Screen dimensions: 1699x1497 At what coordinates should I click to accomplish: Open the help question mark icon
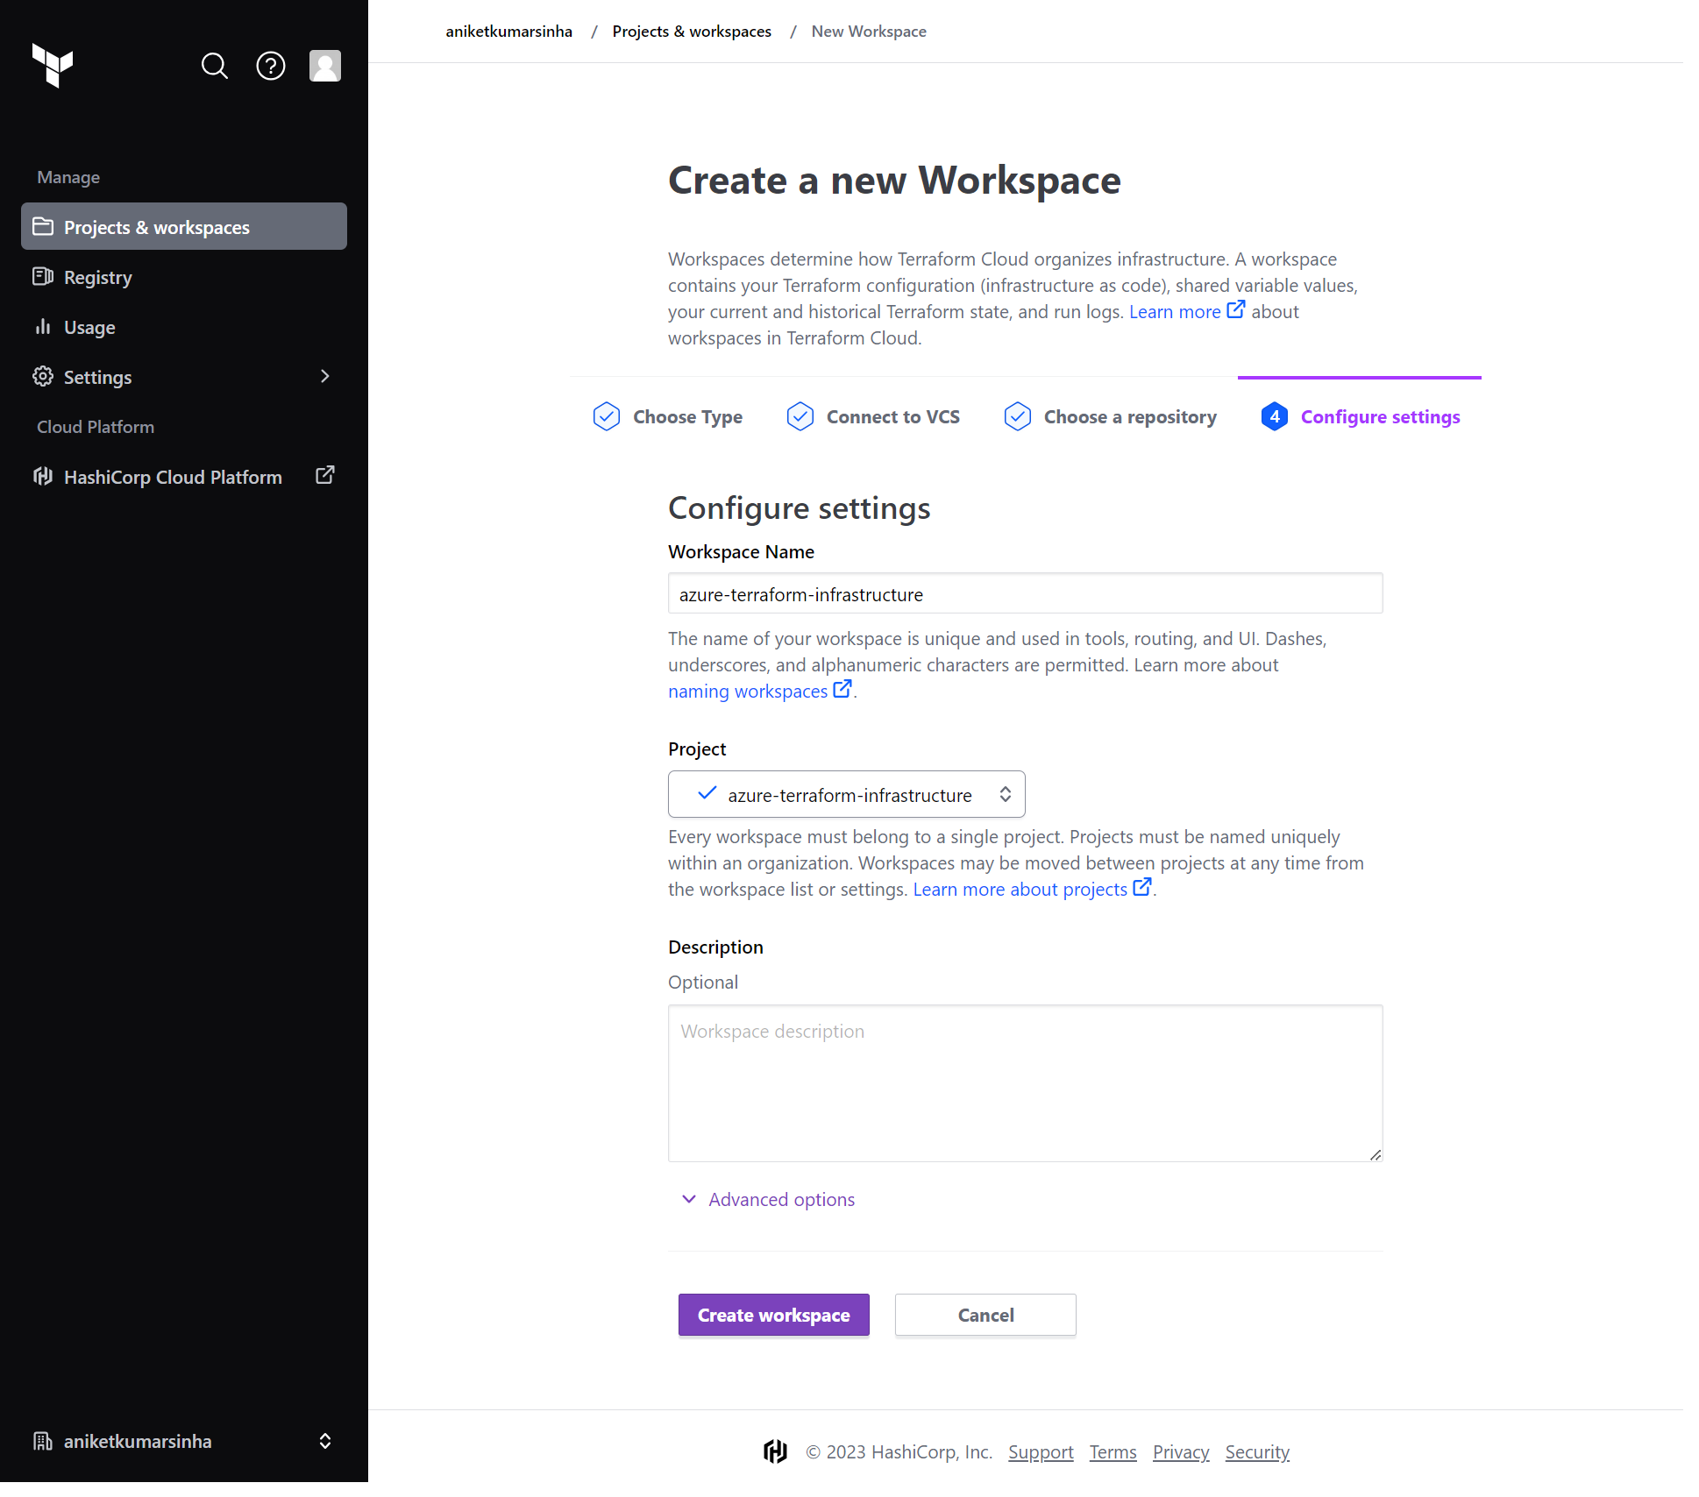[x=270, y=66]
